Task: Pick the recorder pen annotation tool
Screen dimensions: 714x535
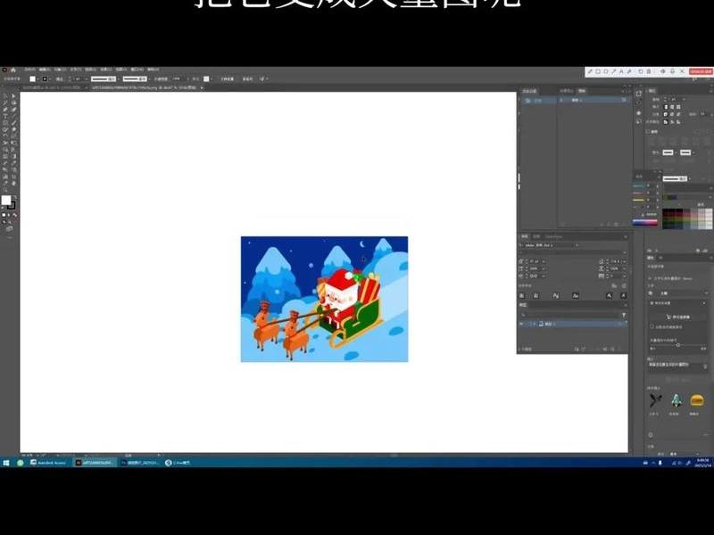Action: point(590,71)
